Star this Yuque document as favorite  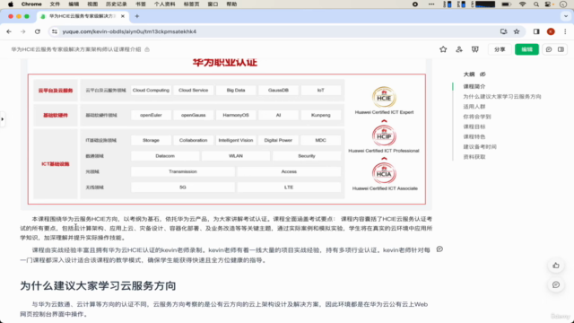(x=443, y=49)
